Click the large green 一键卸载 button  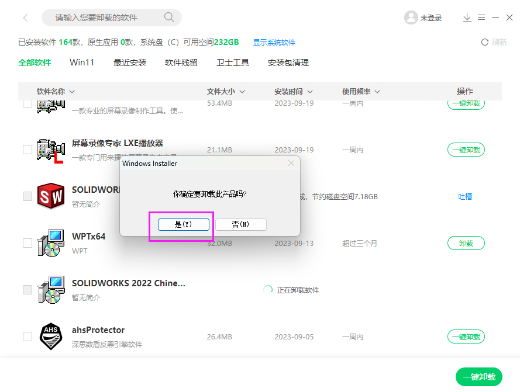click(x=479, y=377)
